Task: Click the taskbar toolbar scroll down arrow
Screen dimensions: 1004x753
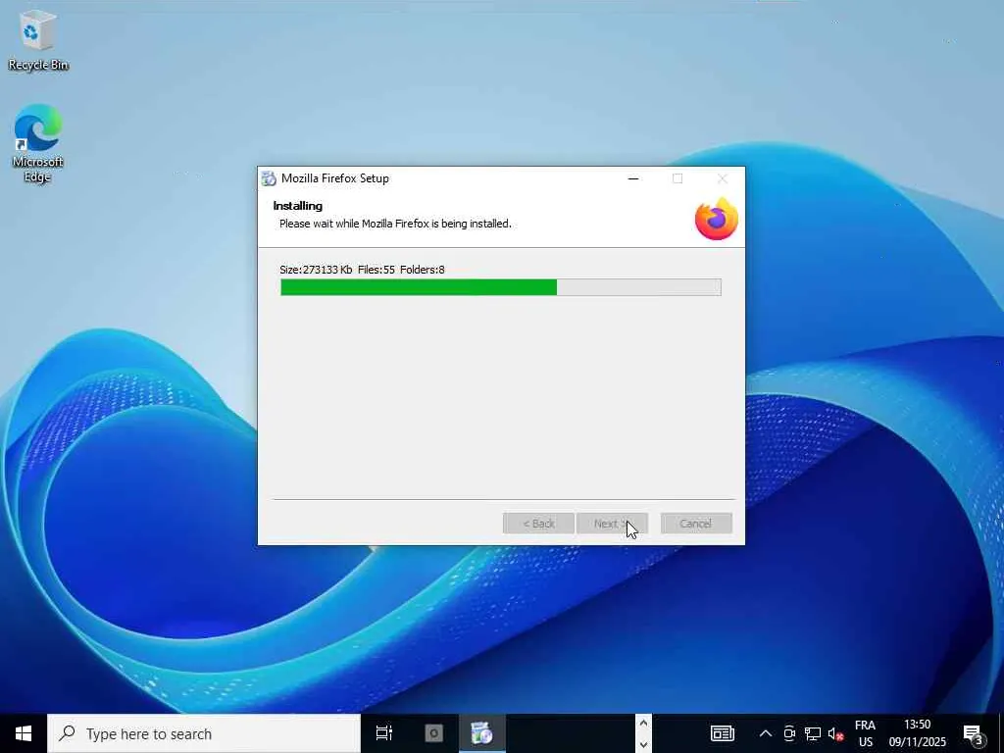Action: 643,744
